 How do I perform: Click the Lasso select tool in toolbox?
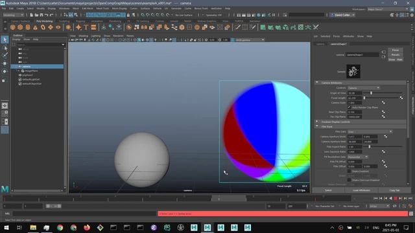click(x=5, y=48)
